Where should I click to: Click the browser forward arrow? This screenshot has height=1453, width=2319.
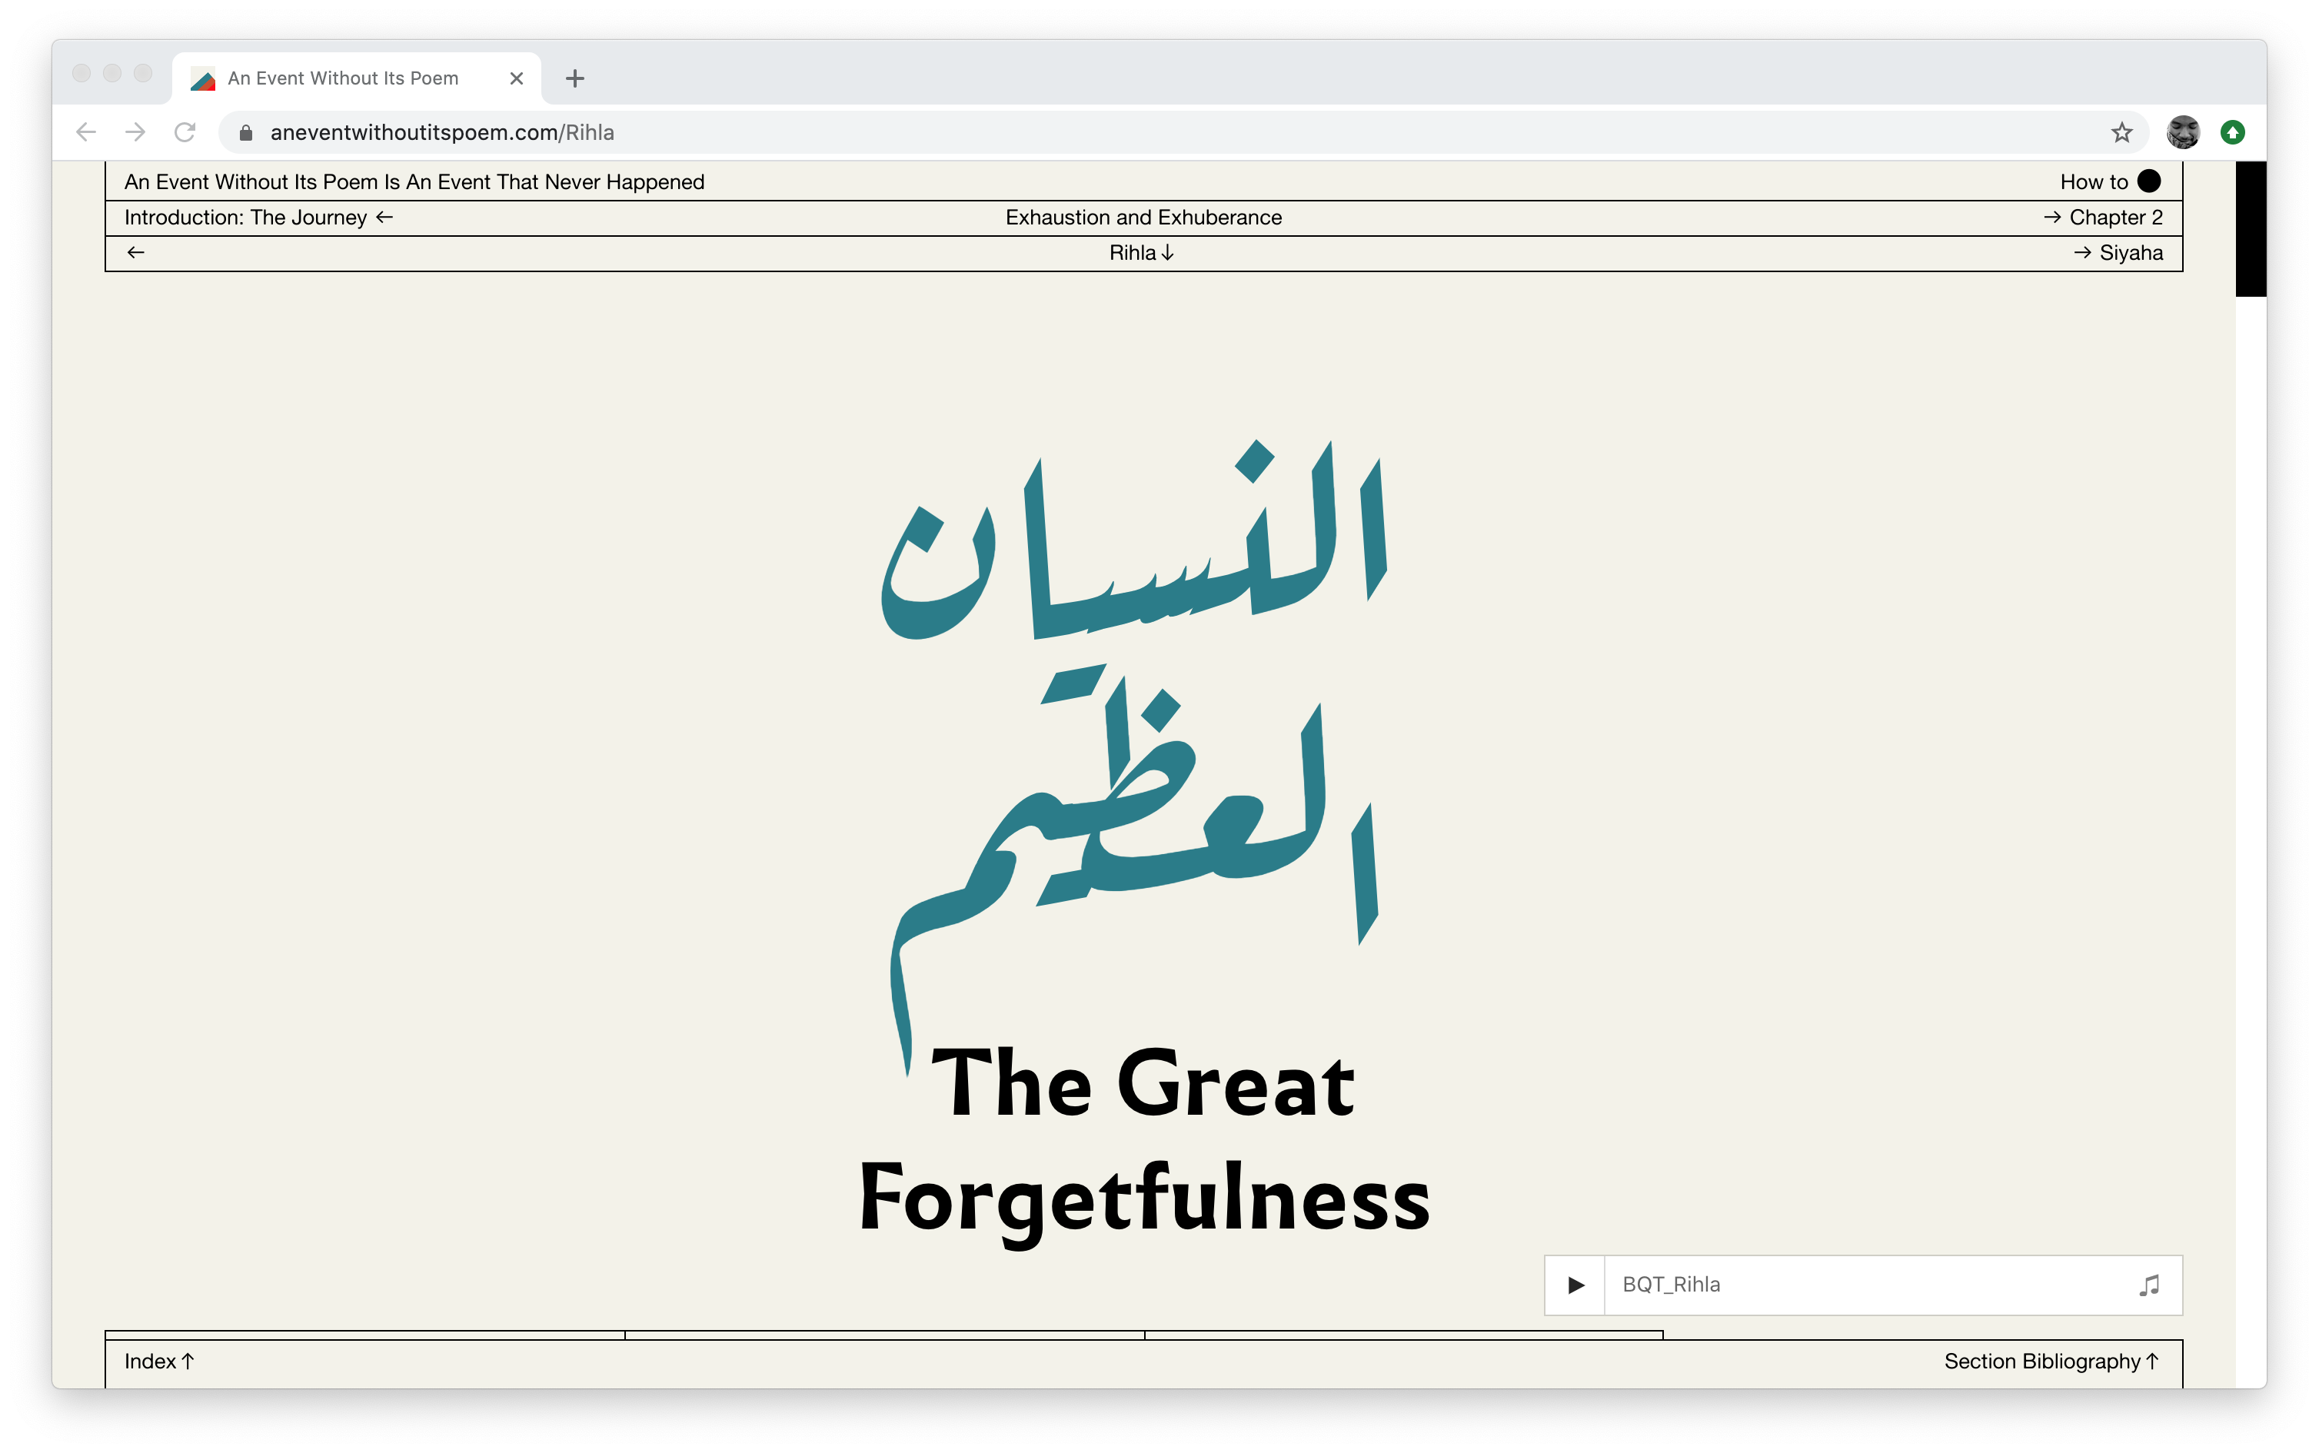click(135, 131)
